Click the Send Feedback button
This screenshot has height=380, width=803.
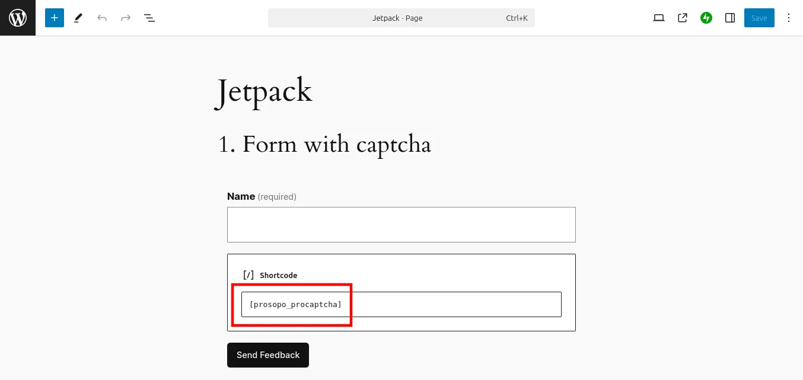268,355
